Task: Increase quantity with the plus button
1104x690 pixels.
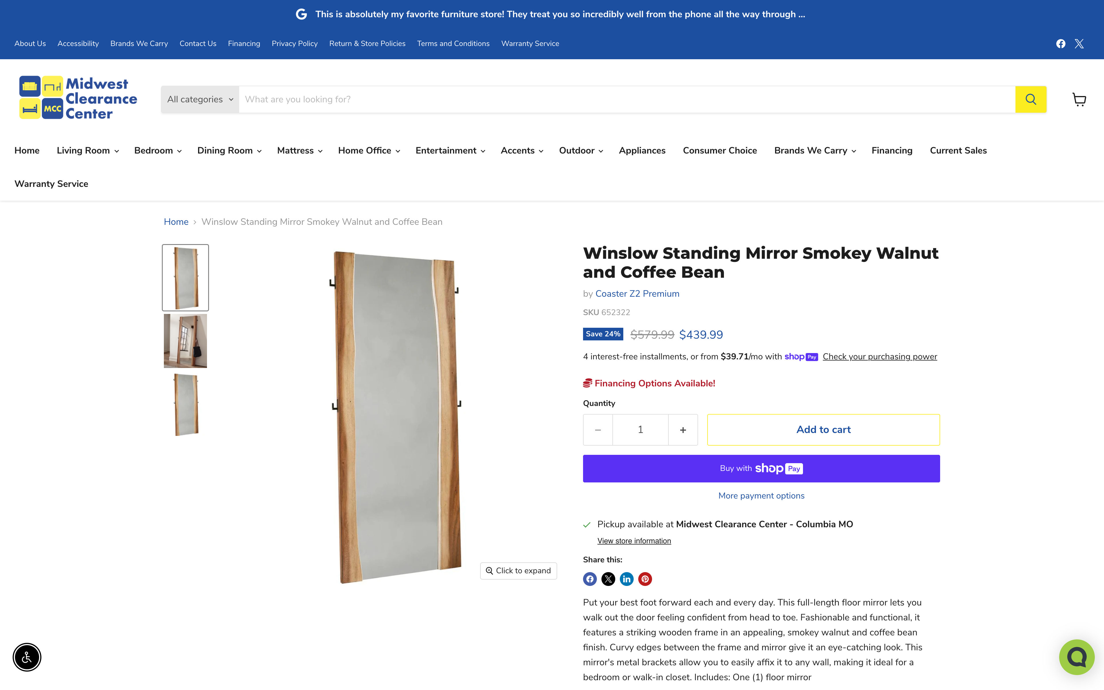Action: (683, 430)
